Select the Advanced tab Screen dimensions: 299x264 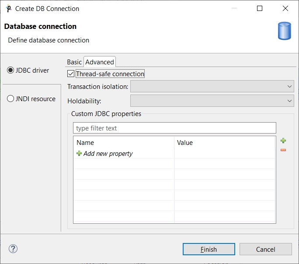[x=100, y=62]
